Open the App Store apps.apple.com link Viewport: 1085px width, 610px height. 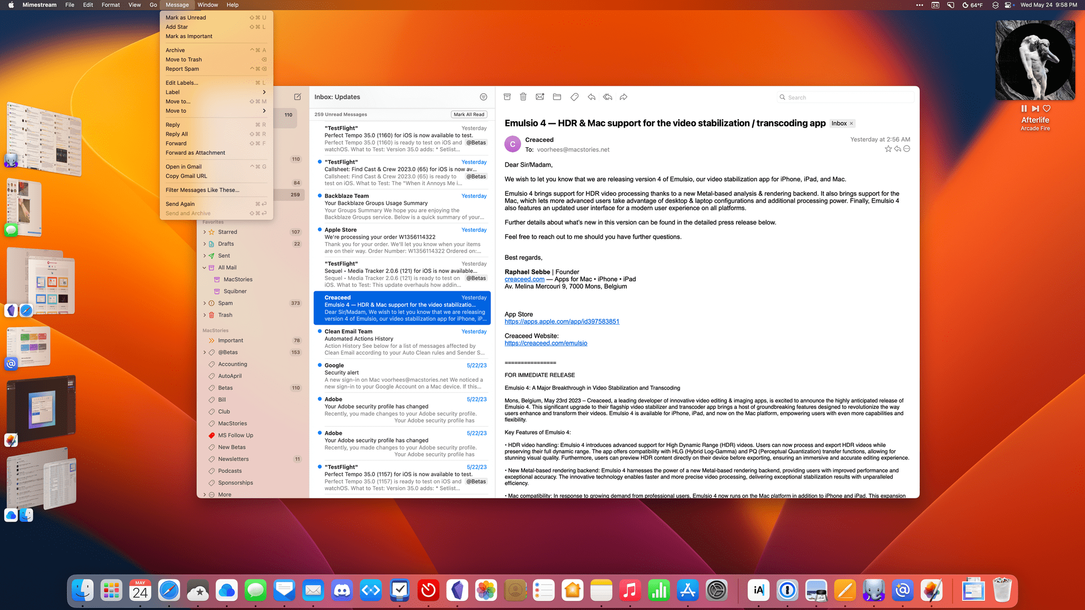[x=562, y=321]
